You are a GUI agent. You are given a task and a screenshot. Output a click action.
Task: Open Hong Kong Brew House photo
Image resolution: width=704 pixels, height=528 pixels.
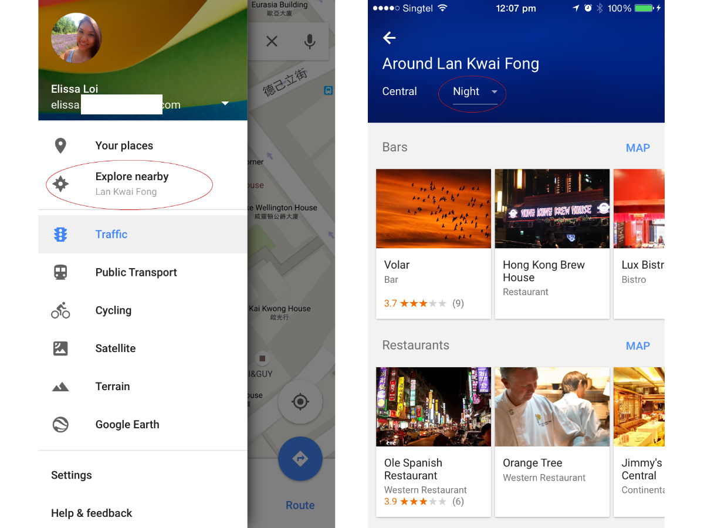pyautogui.click(x=552, y=209)
